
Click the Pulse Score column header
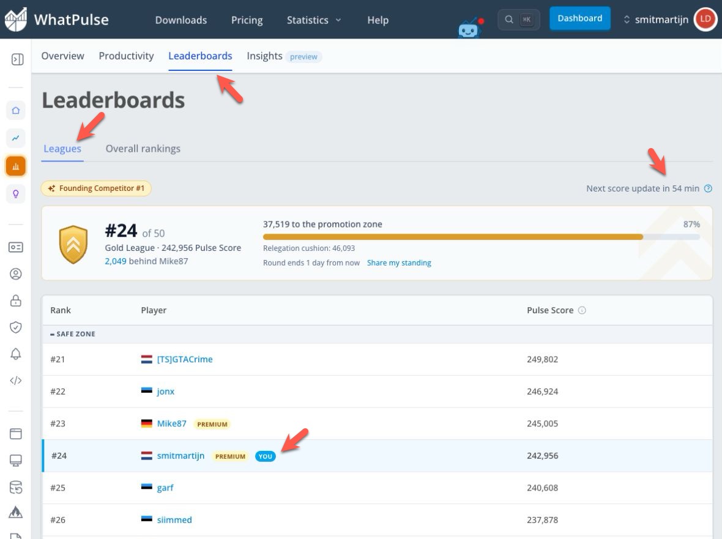click(x=550, y=310)
